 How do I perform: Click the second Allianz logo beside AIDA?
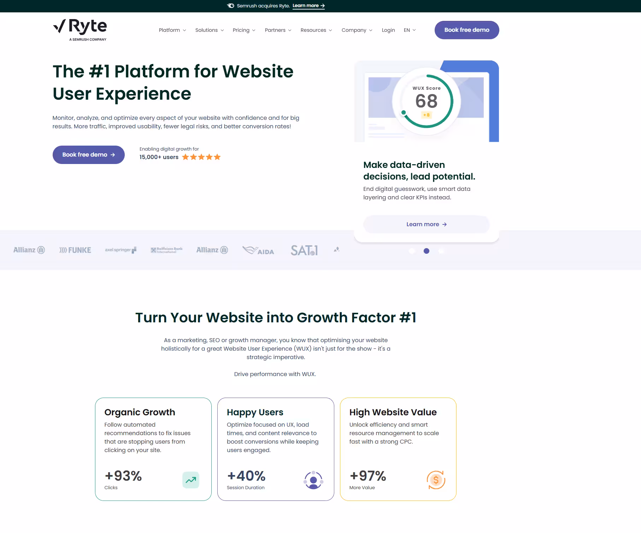[212, 250]
